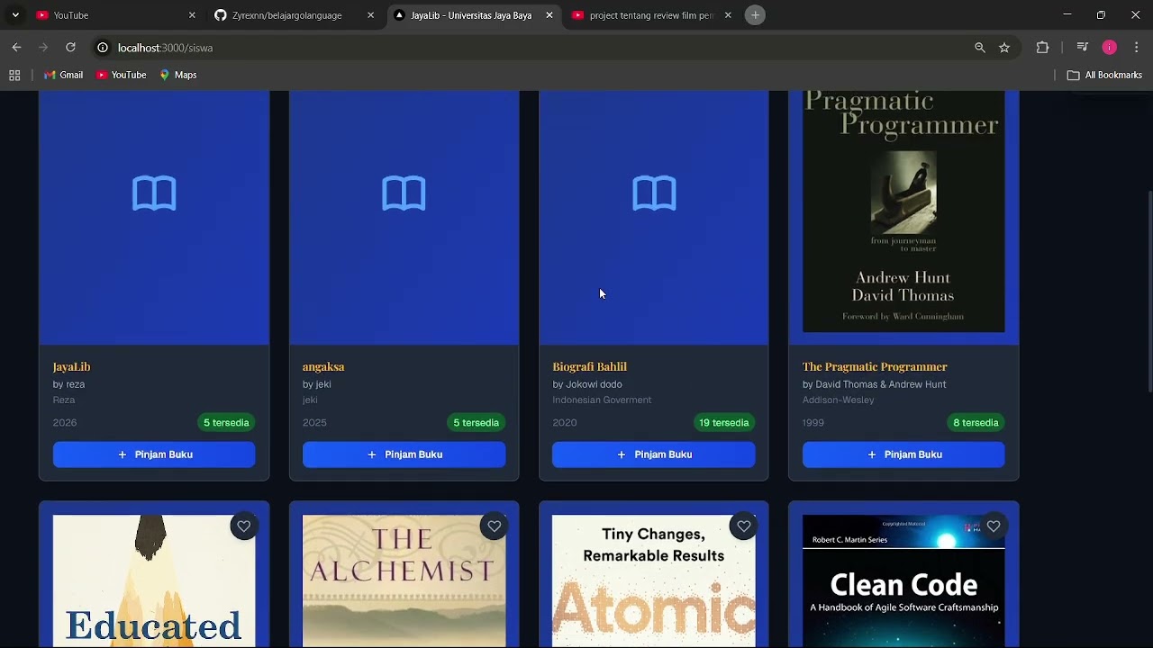Image resolution: width=1153 pixels, height=648 pixels.
Task: Switch to Zyrexnn/belajargolanguage GitHub tab
Action: pos(295,15)
